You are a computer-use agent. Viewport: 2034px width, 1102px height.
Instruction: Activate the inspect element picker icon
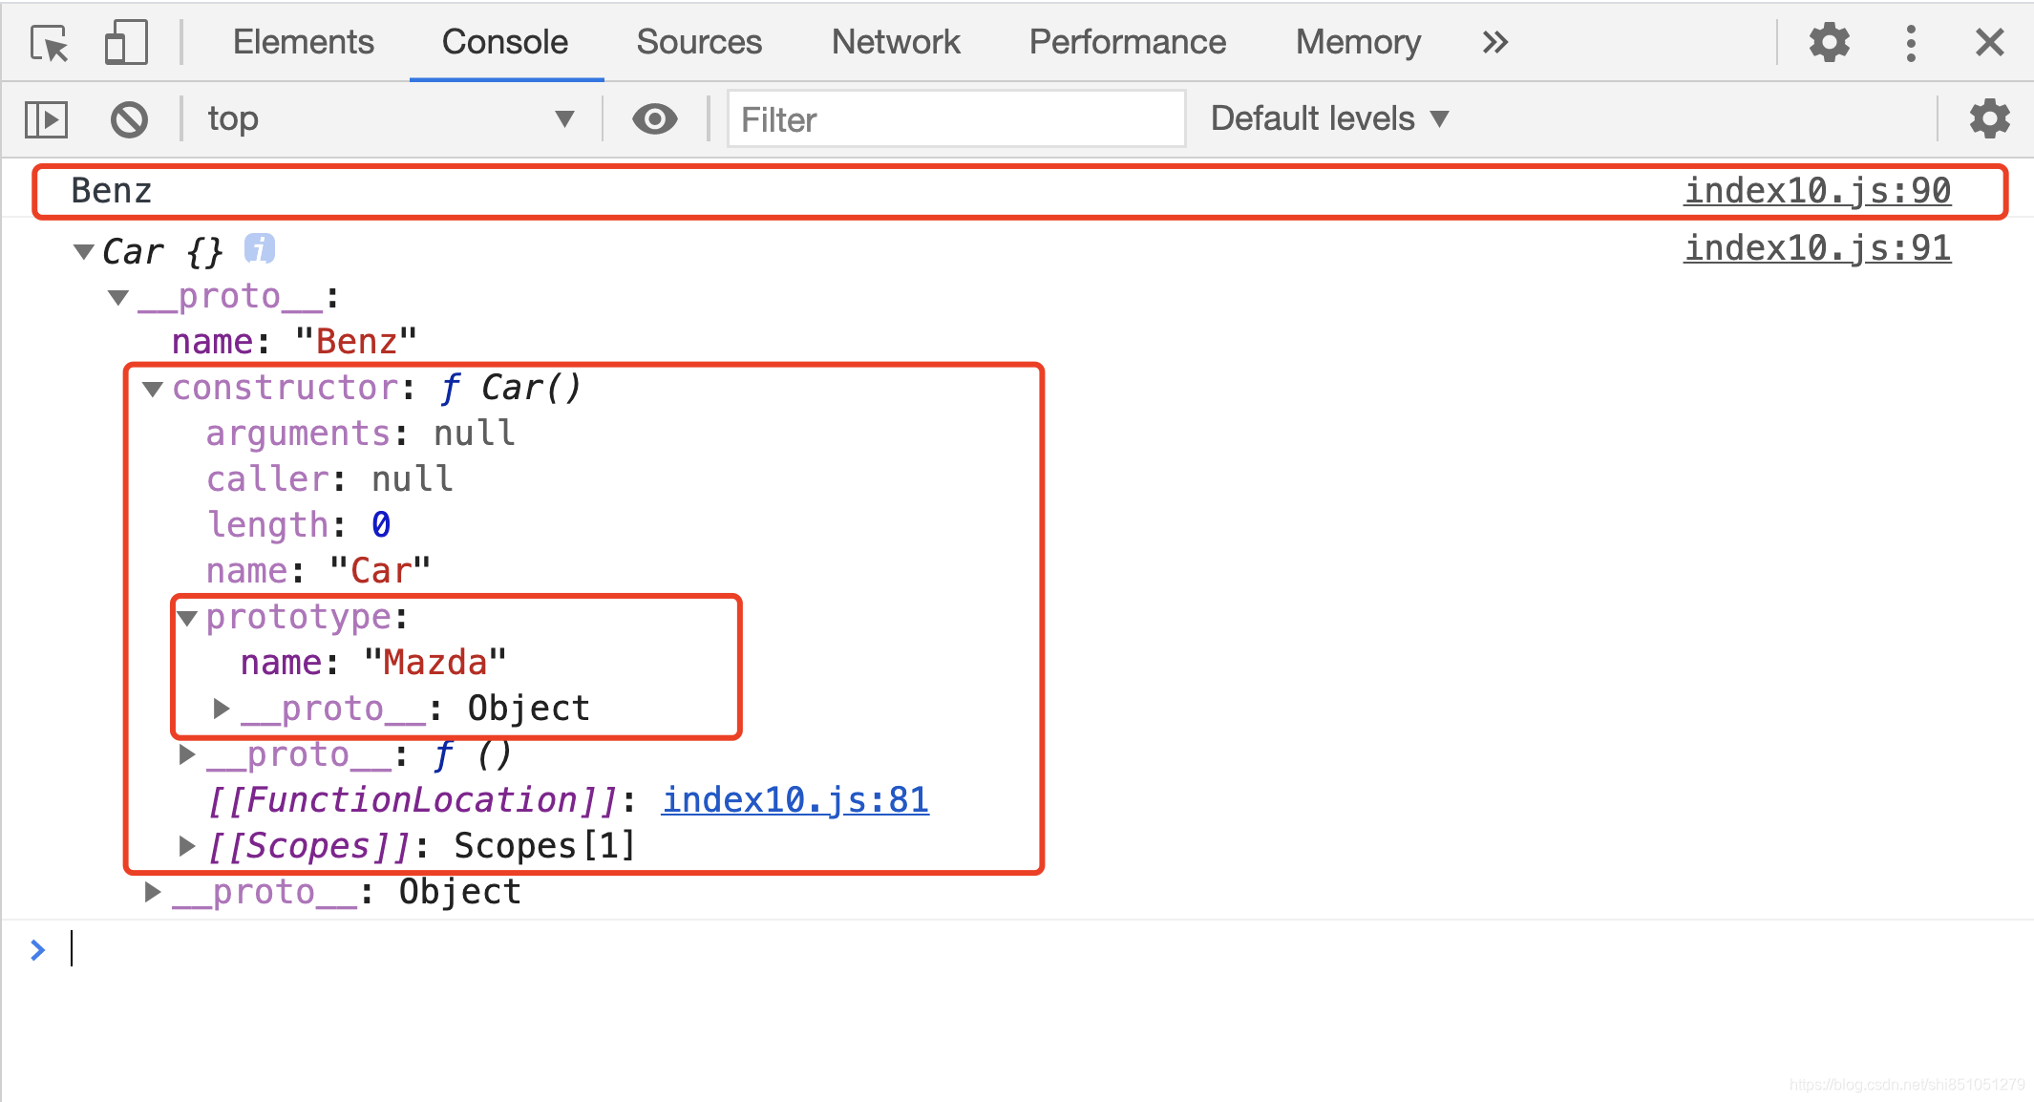50,43
